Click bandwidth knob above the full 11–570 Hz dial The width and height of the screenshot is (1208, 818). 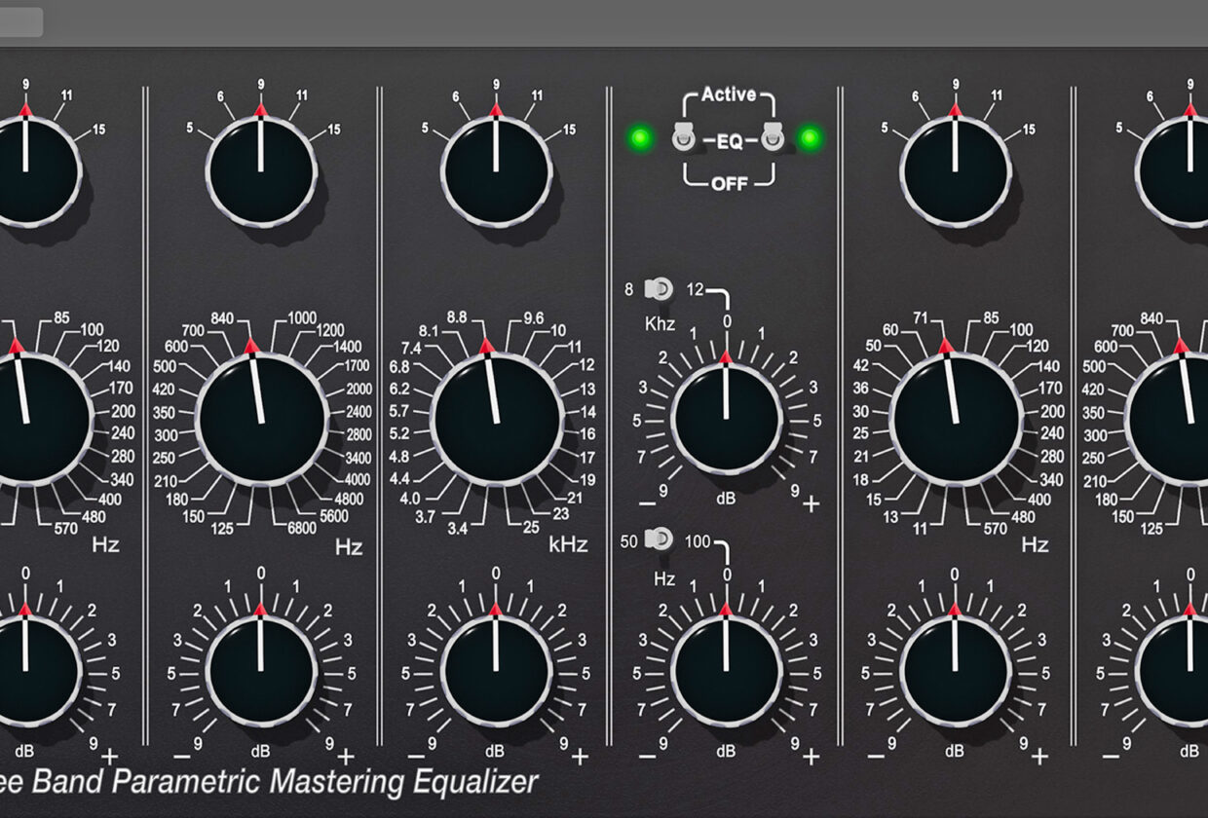[955, 172]
